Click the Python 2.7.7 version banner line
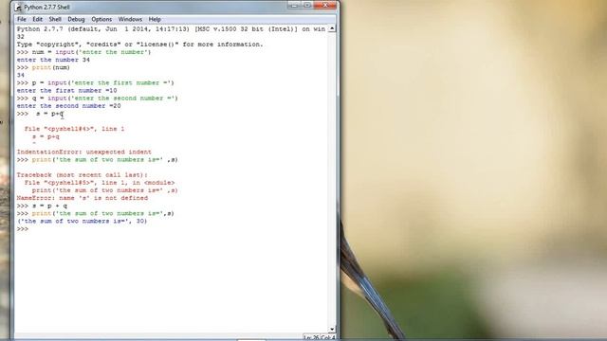The height and width of the screenshot is (341, 607). (171, 29)
